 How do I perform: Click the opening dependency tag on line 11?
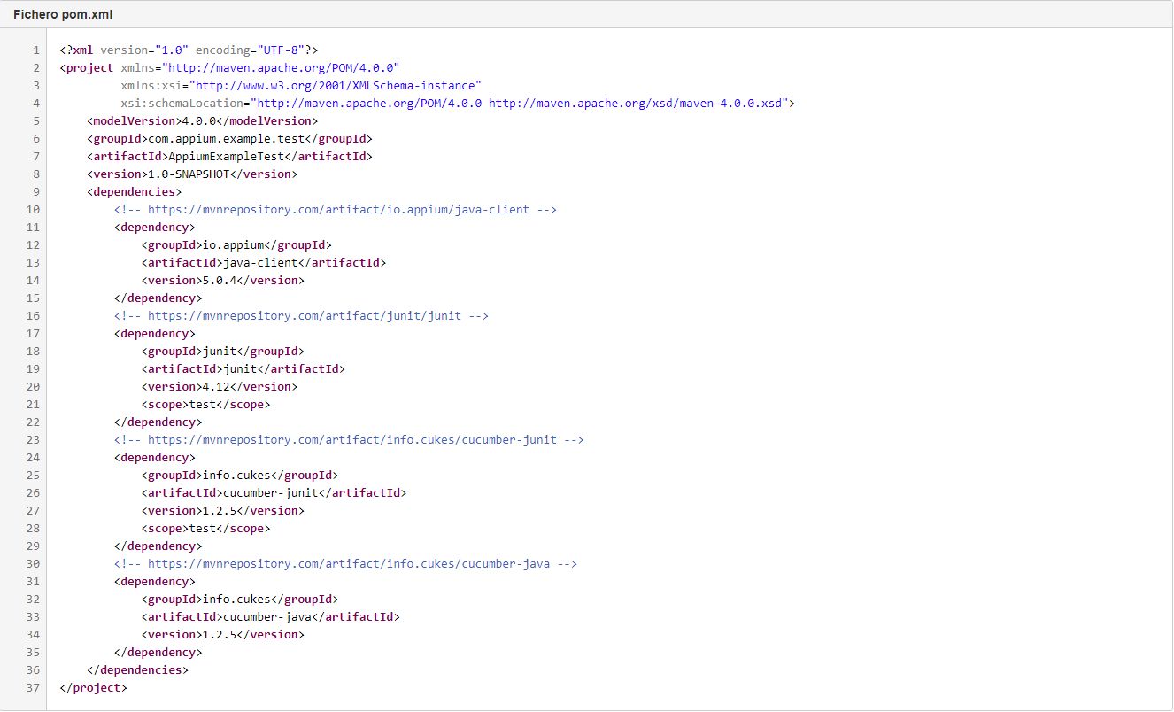click(155, 227)
